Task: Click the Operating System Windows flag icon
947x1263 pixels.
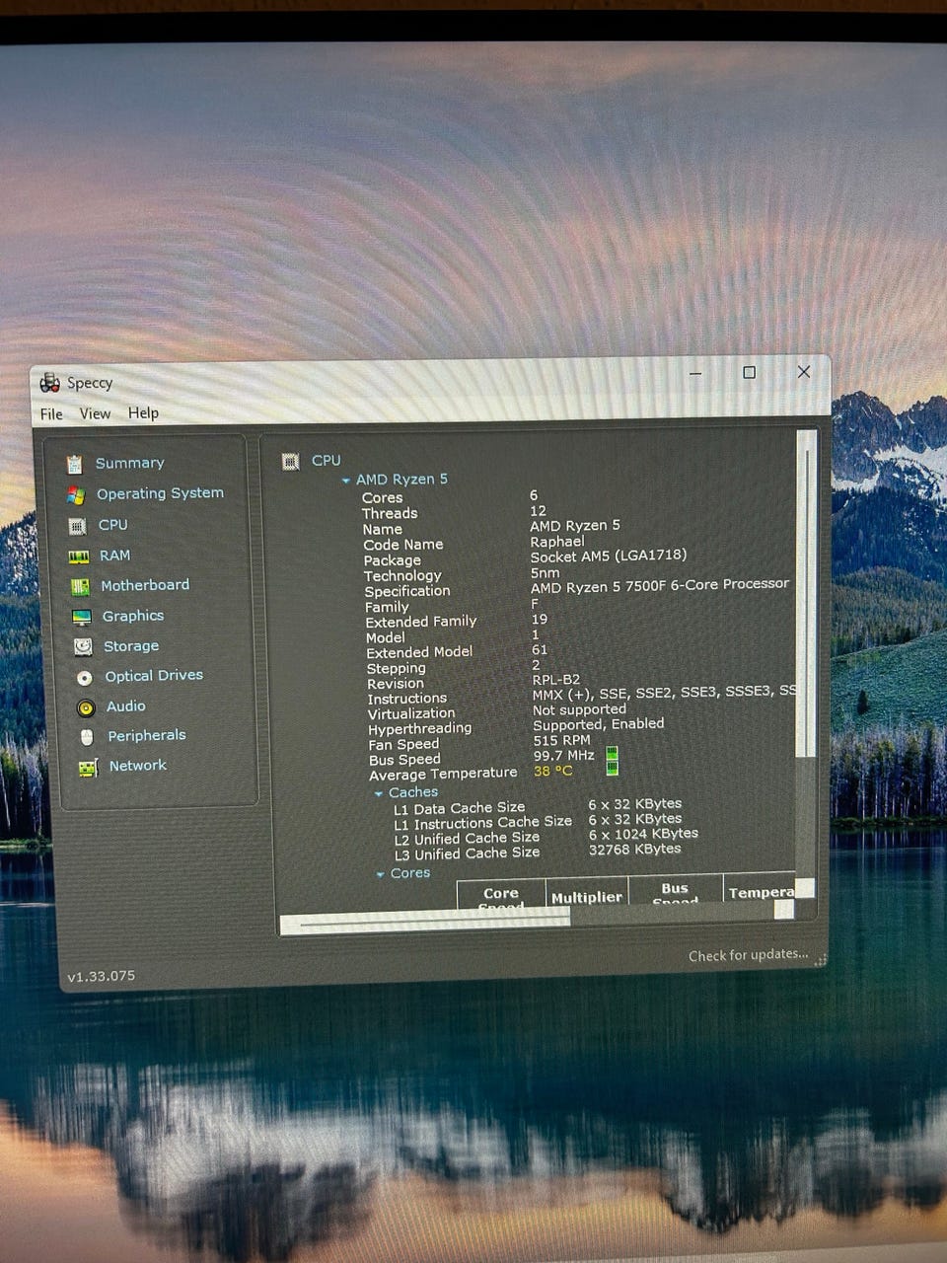Action: point(76,494)
